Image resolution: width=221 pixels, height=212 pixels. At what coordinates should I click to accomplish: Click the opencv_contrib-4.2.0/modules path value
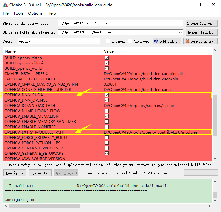click(151, 132)
